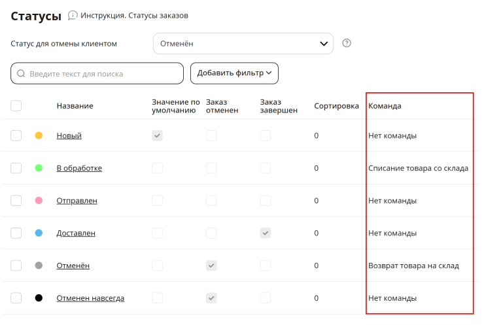The image size is (484, 325).
Task: Select the row checkbox for Отменен навсегда
Action: 16,298
